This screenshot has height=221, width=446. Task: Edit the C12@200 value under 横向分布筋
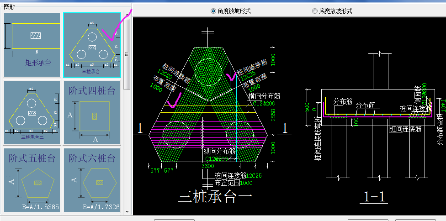pyautogui.click(x=264, y=103)
